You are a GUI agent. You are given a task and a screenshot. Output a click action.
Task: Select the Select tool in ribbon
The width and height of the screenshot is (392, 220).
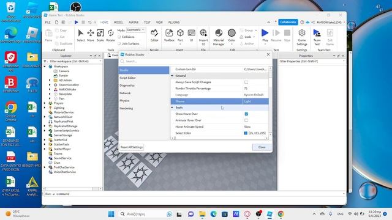pos(81,35)
